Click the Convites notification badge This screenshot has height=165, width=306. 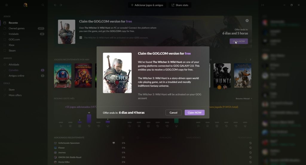pos(42,70)
